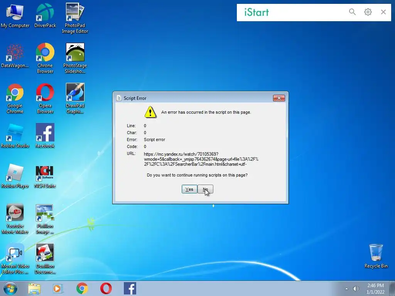The width and height of the screenshot is (395, 296).
Task: Click the Script Error title bar document icon
Action: [119, 98]
